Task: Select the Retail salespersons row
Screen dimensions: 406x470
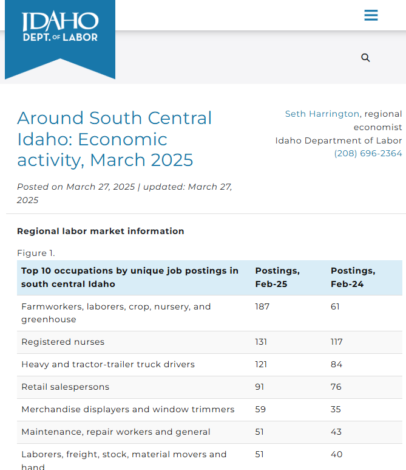Action: [209, 387]
